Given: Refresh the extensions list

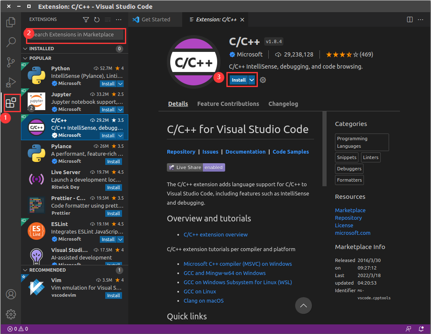Looking at the screenshot, I should click(x=97, y=20).
